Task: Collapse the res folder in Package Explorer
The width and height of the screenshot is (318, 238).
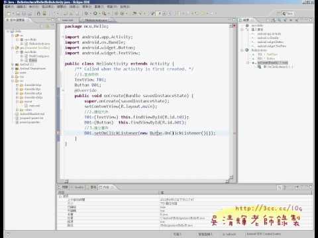Action: [13, 81]
